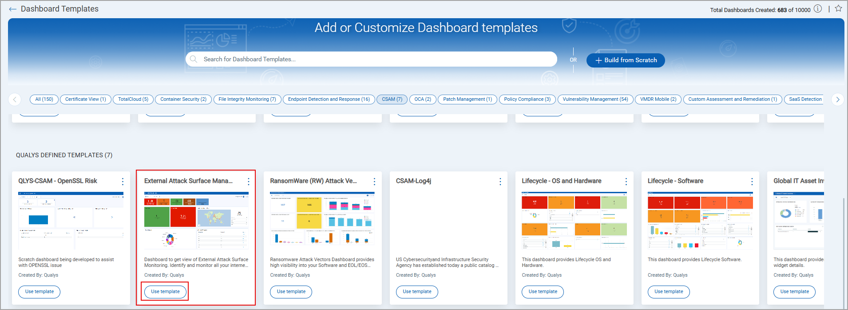848x310 pixels.
Task: Click the favorite star icon
Action: coord(838,8)
